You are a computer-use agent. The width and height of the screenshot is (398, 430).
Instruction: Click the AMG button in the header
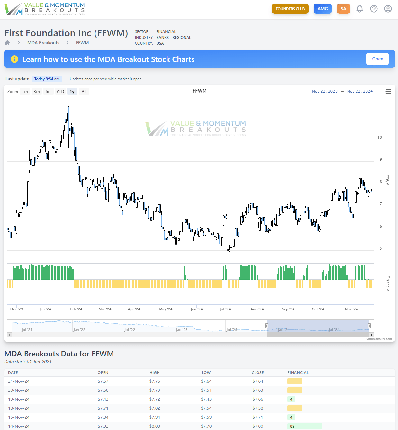[x=323, y=9]
